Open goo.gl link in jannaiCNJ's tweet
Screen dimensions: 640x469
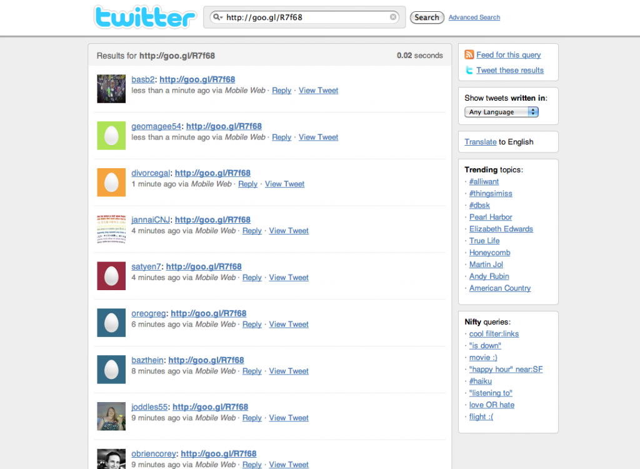[x=212, y=219]
